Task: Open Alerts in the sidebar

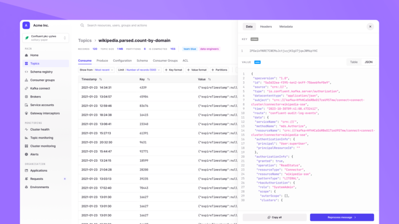Action: 34,154
